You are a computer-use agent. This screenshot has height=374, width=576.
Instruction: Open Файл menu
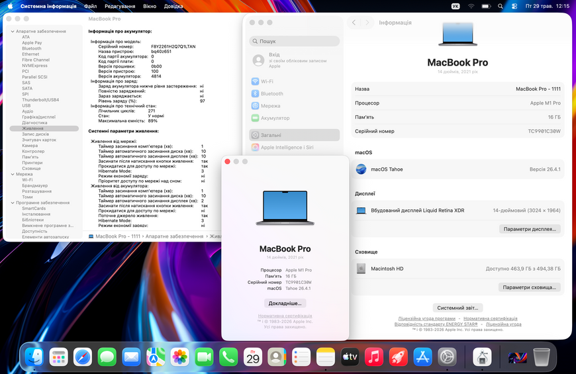[90, 6]
